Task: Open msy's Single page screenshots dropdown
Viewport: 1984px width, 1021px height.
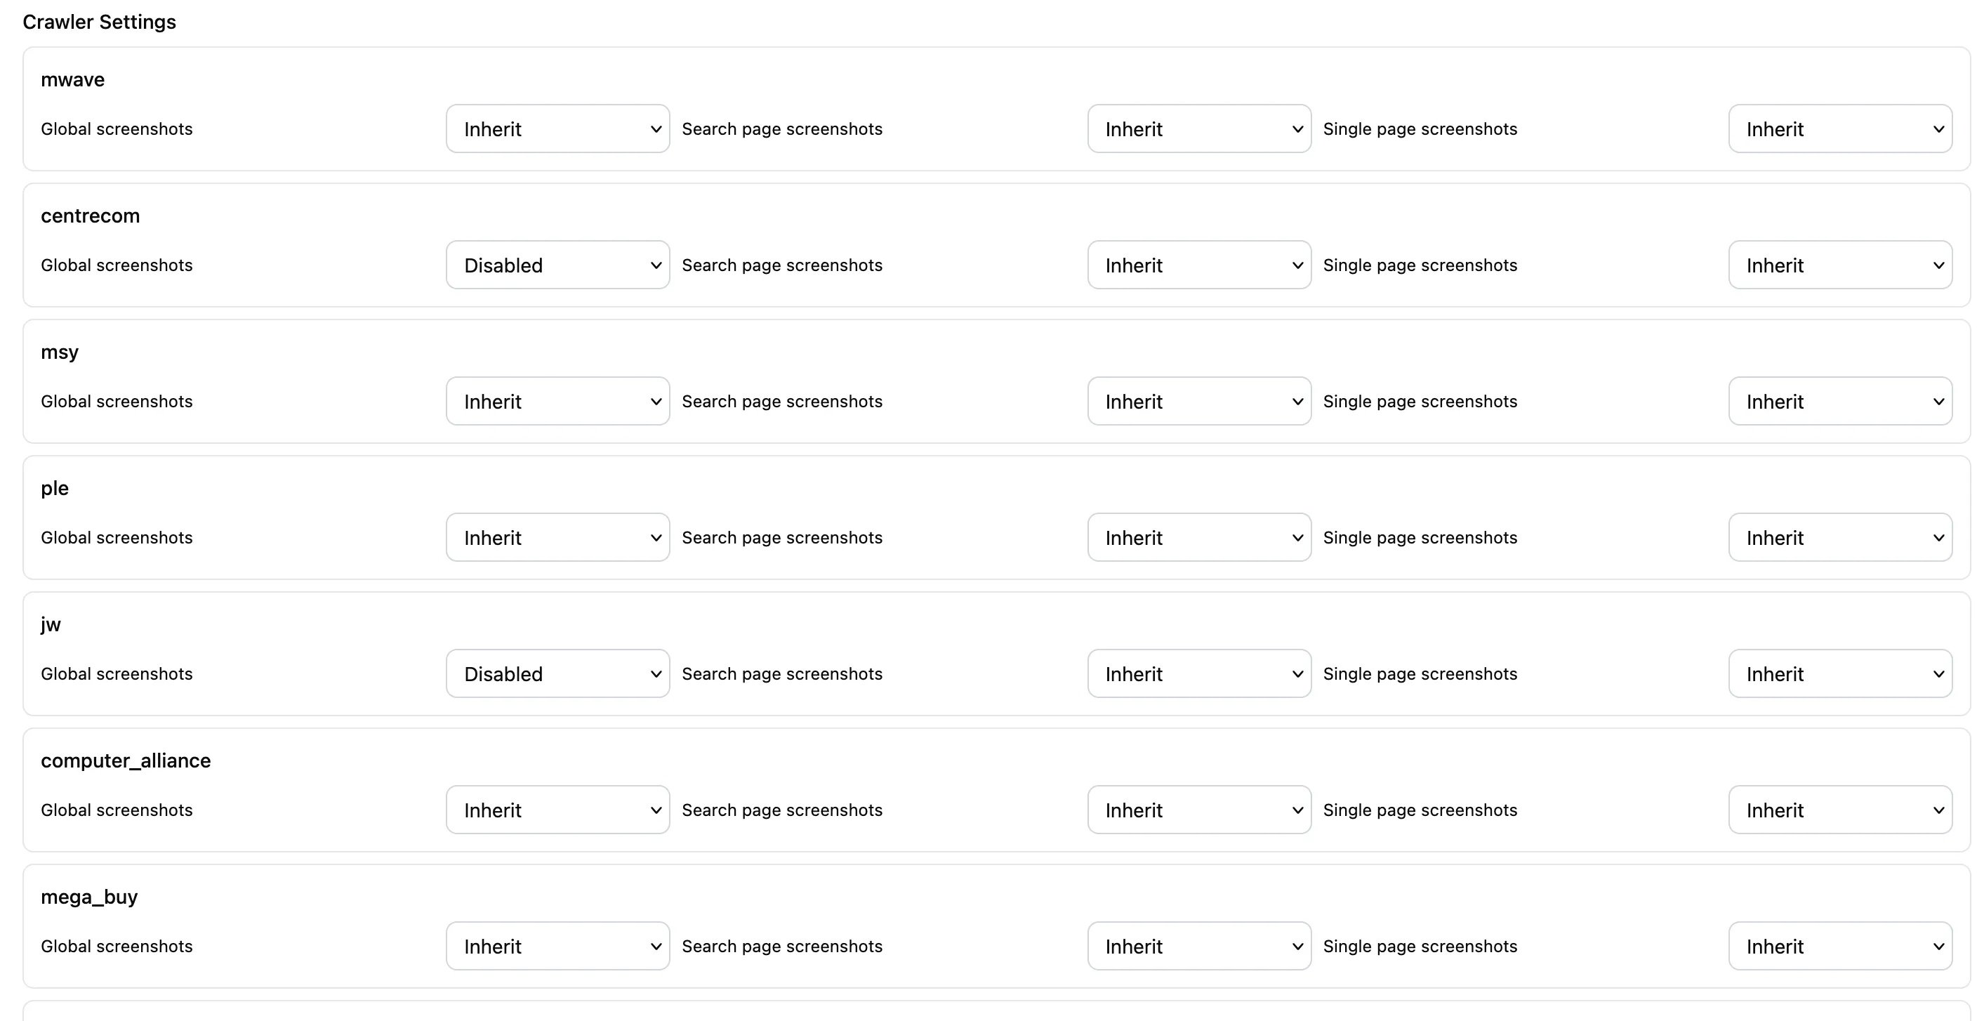Action: point(1841,401)
